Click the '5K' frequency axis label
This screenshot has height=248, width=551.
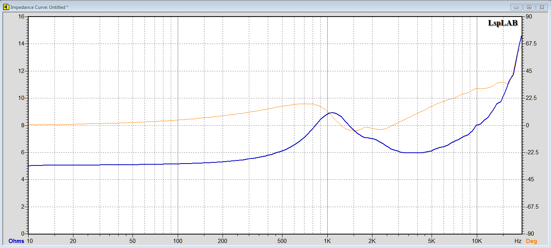(432, 241)
